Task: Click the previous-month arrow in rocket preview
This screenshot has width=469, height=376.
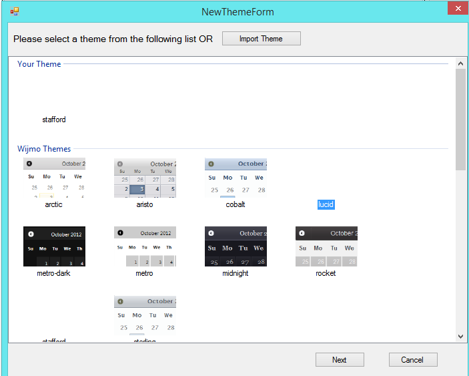Action: (x=302, y=233)
